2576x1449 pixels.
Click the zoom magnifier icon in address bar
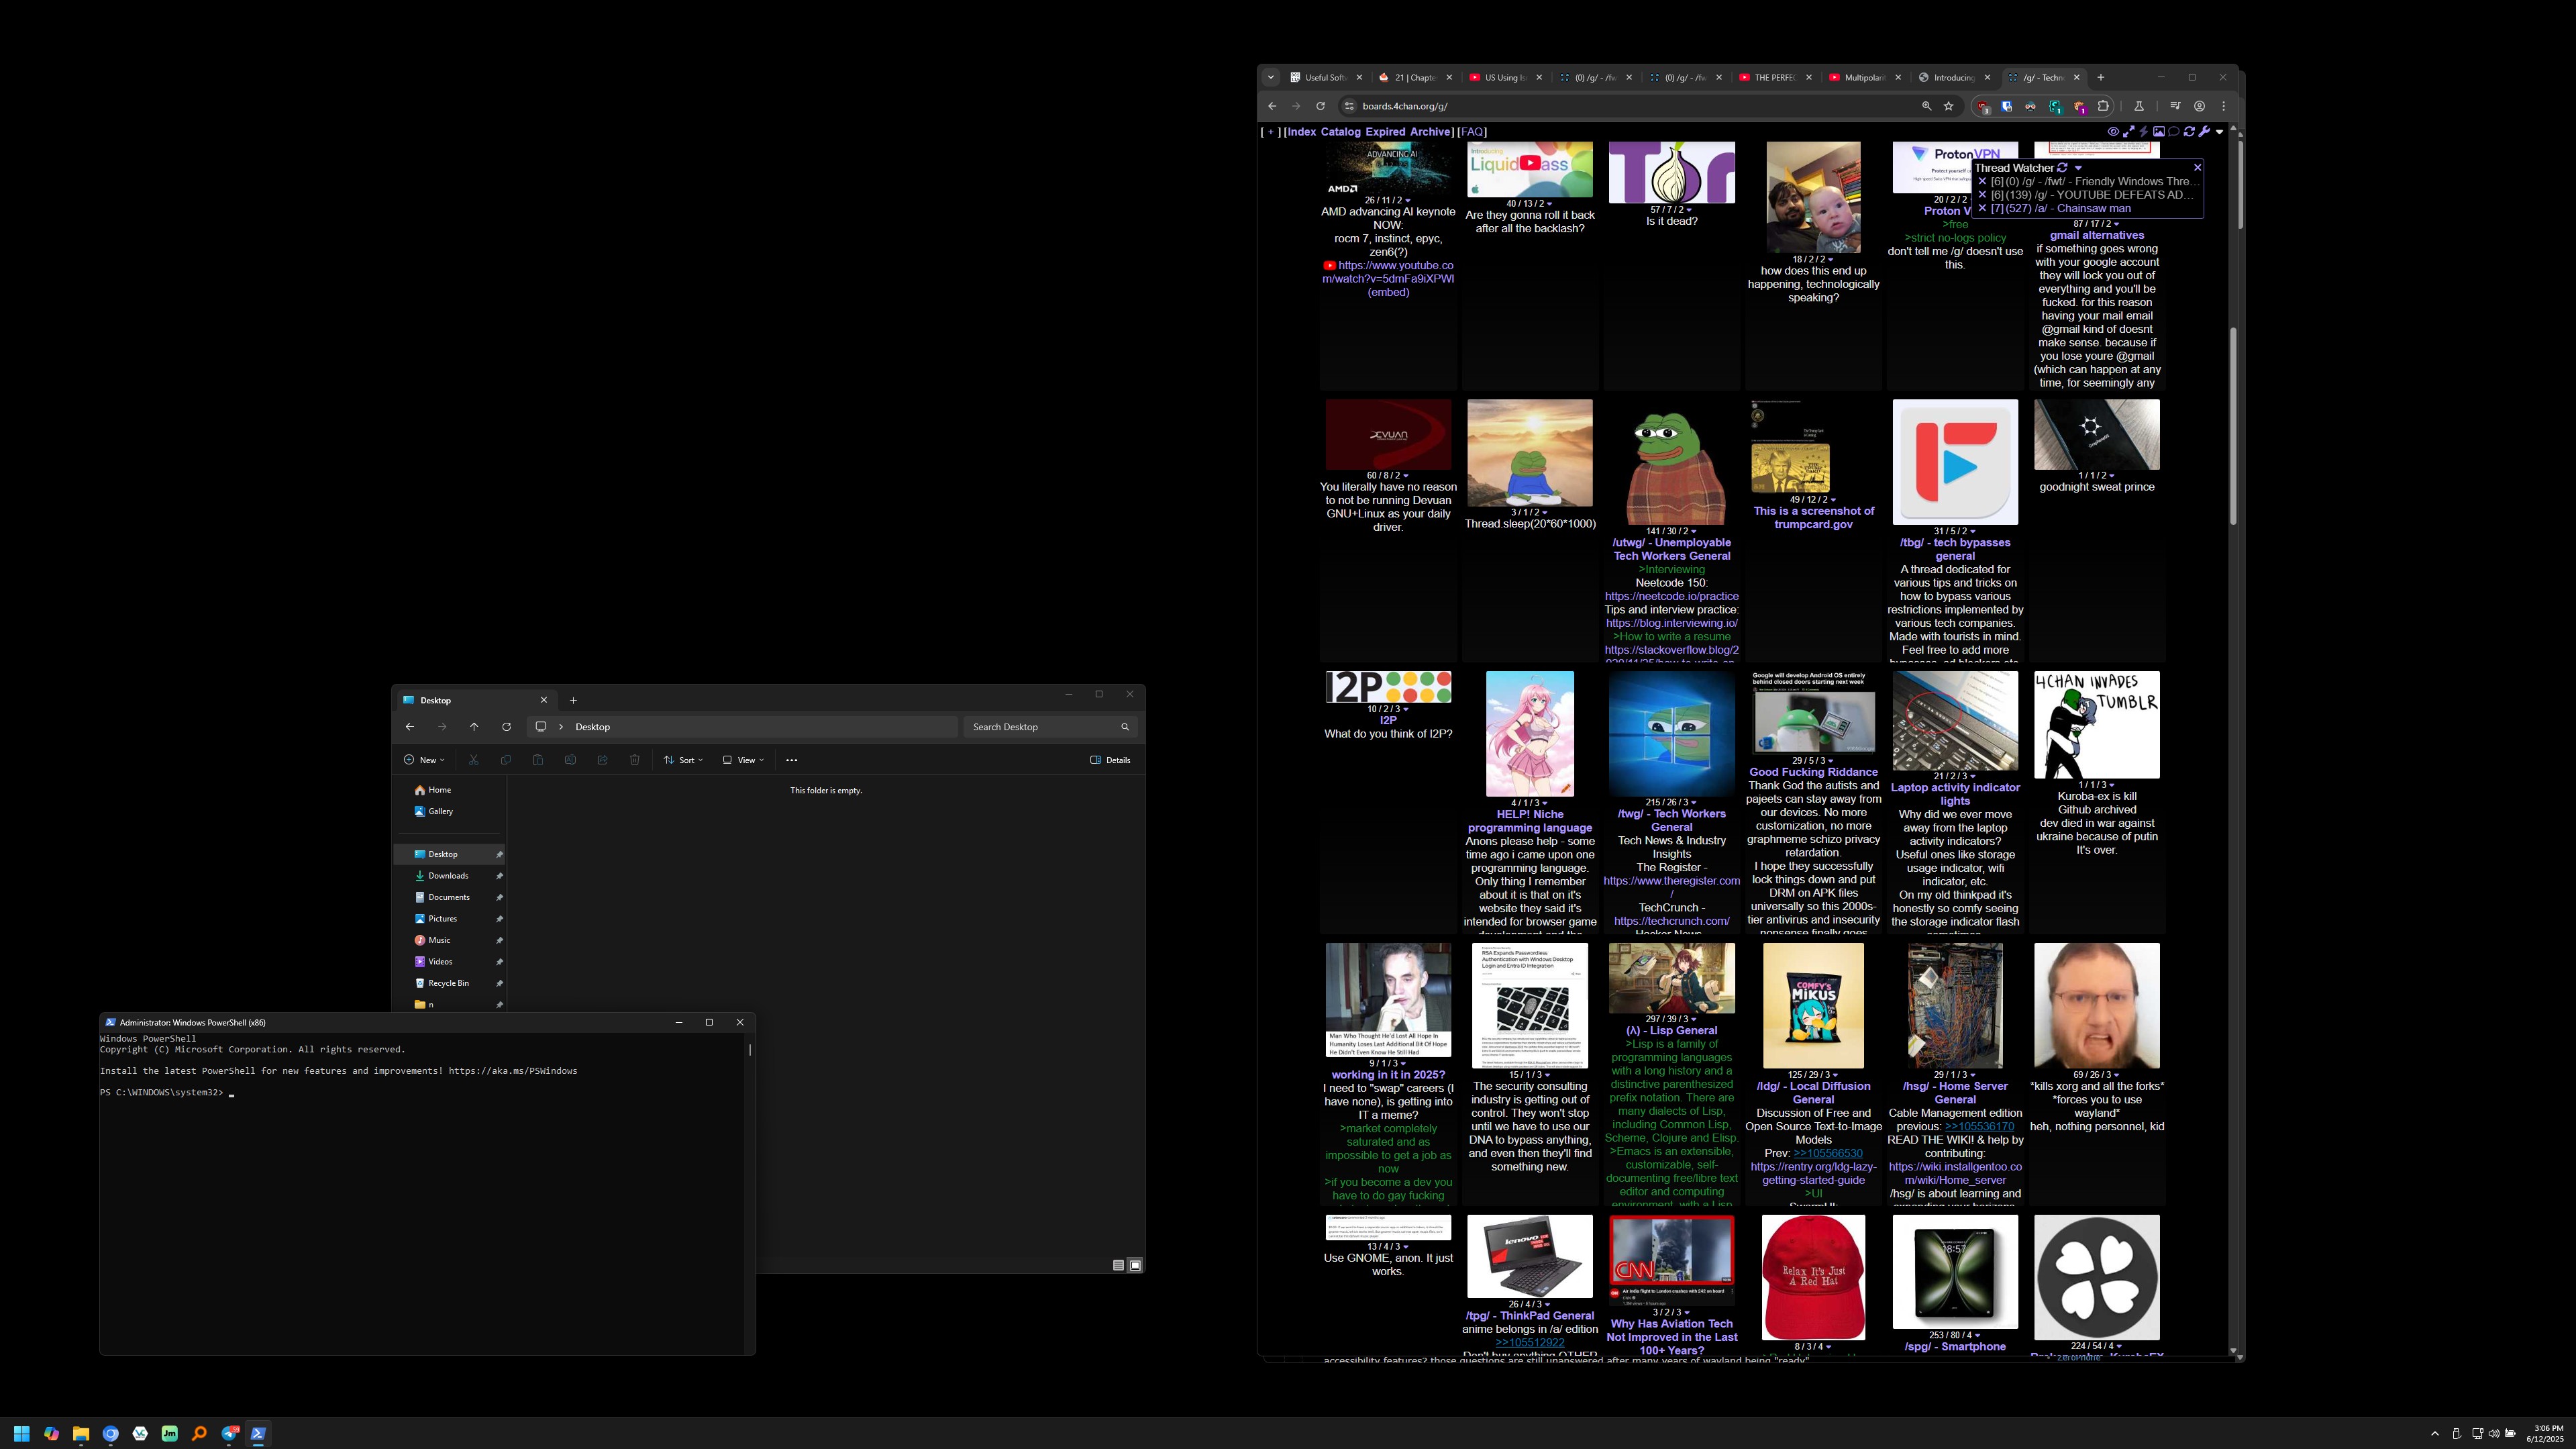pos(1926,106)
